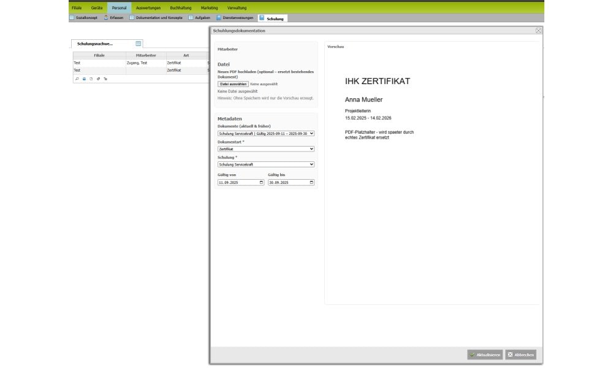Open the Marketing menu

(209, 8)
